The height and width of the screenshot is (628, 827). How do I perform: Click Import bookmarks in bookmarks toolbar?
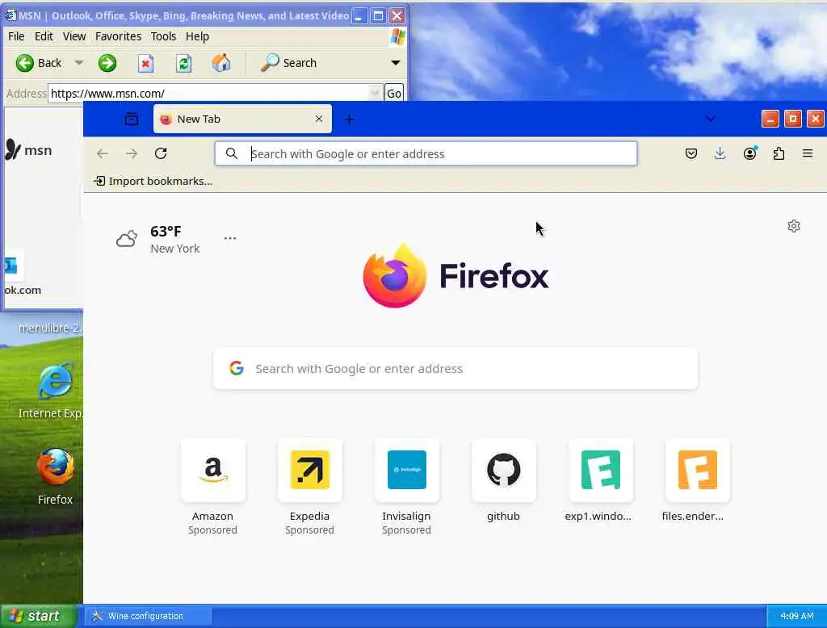coord(153,181)
